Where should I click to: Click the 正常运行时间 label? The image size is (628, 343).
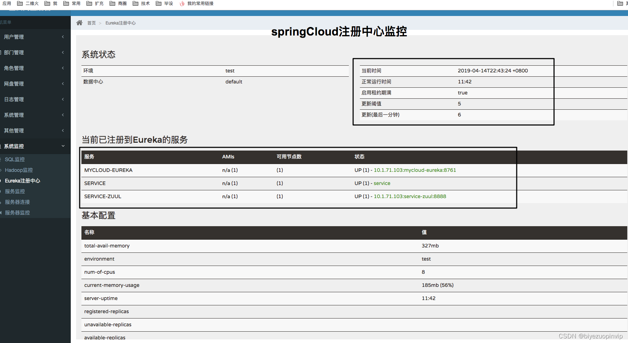point(376,82)
